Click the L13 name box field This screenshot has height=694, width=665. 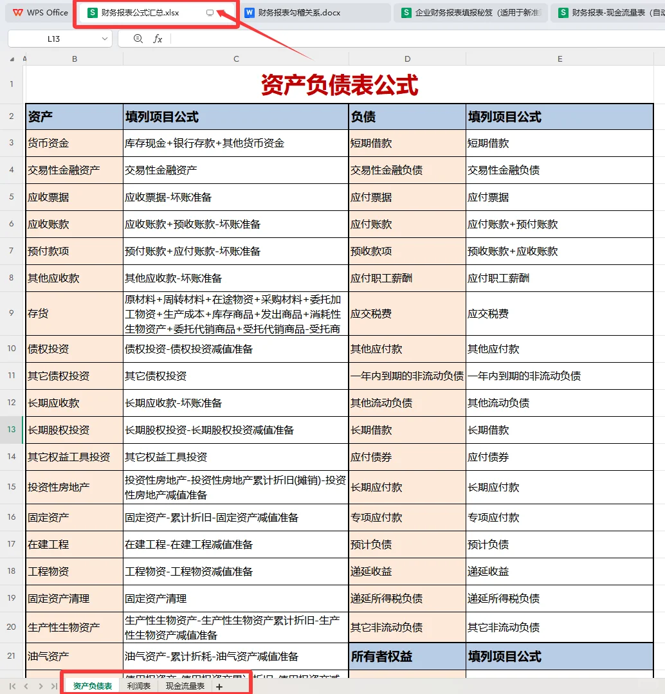(x=53, y=39)
